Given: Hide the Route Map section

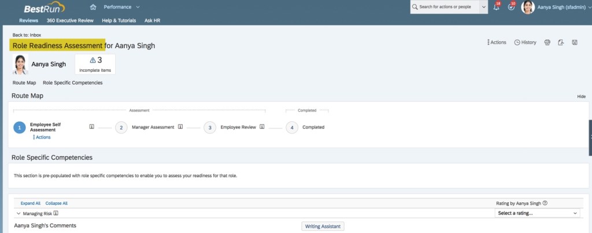Looking at the screenshot, I should (x=581, y=97).
